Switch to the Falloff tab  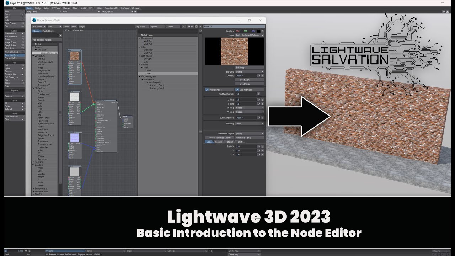(x=239, y=142)
